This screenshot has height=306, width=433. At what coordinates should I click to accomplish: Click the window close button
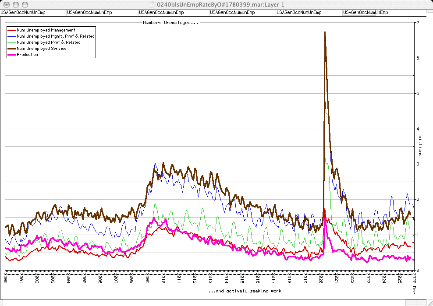click(x=6, y=4)
